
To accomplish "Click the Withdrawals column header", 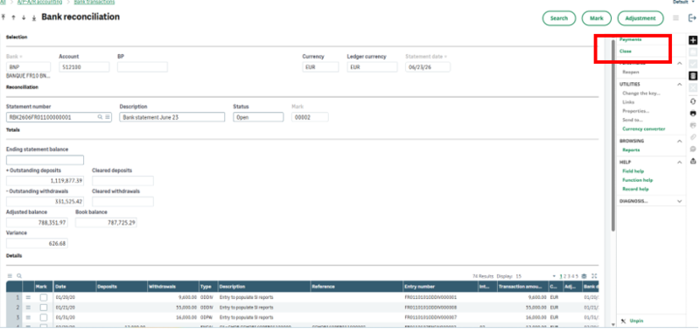I will 172,287.
